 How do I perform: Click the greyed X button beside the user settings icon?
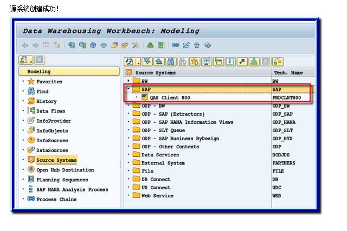pyautogui.click(x=40, y=60)
